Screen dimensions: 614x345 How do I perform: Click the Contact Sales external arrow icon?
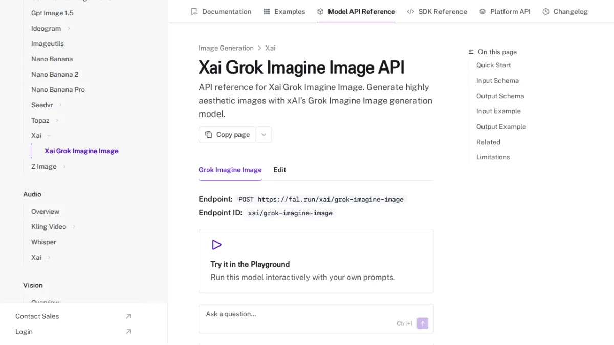(x=128, y=316)
